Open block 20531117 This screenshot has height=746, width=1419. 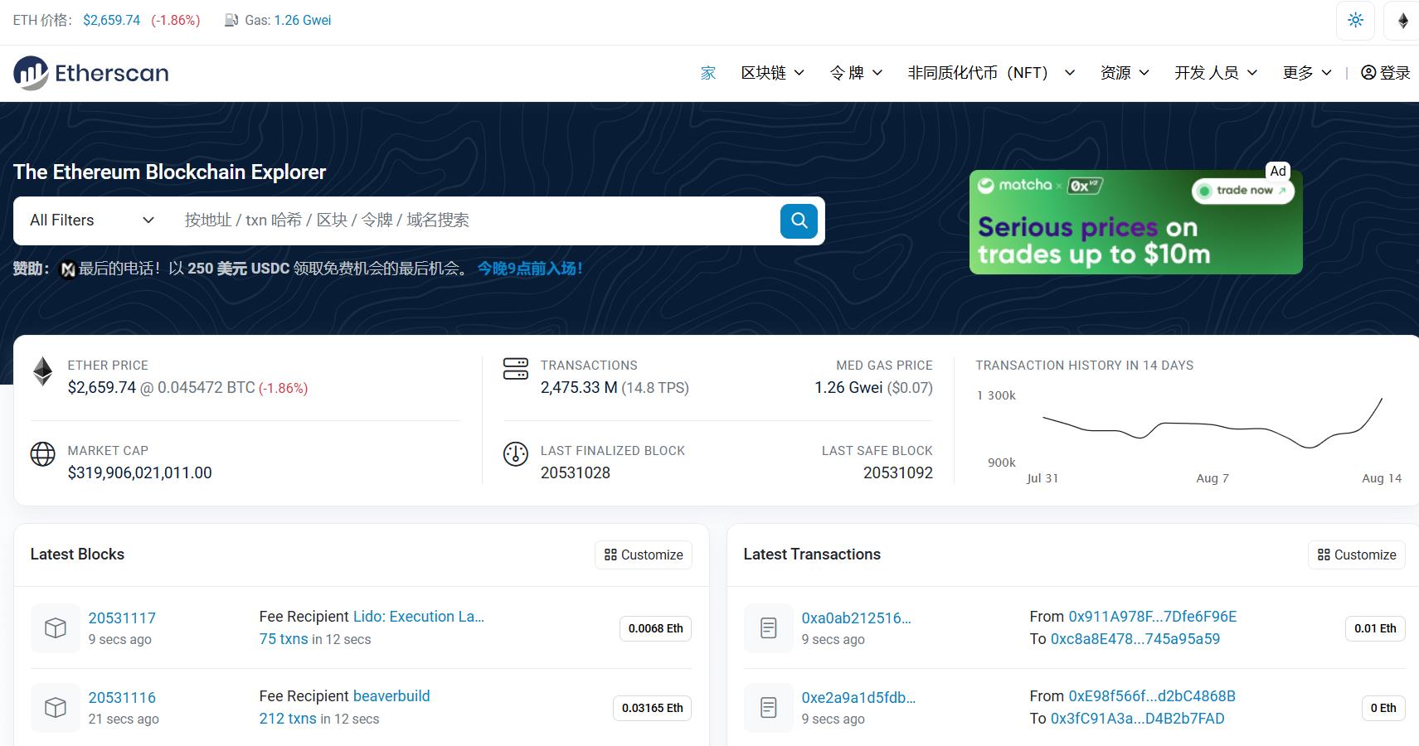click(x=122, y=618)
